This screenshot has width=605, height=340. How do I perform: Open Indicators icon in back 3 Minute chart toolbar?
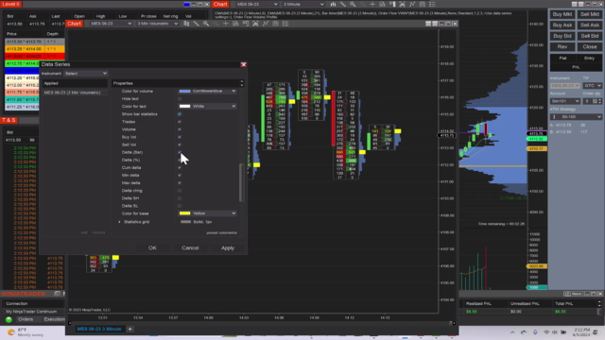[403, 4]
